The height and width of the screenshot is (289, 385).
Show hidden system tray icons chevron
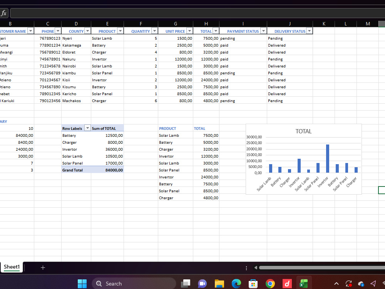pyautogui.click(x=336, y=284)
